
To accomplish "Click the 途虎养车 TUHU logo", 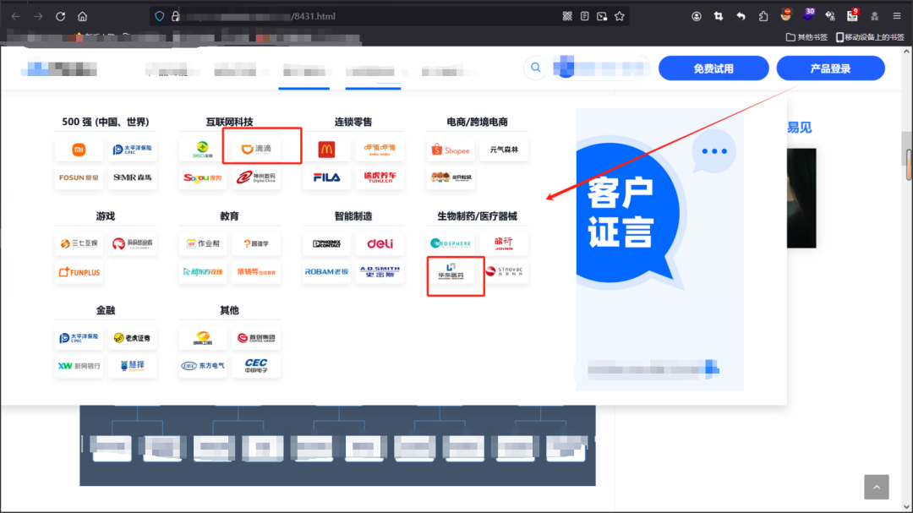I will [380, 177].
